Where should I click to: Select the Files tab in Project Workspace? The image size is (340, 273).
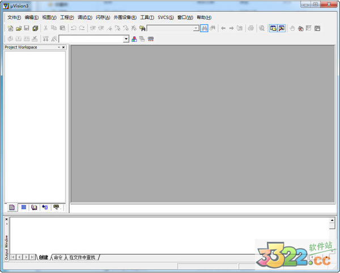pyautogui.click(x=12, y=207)
